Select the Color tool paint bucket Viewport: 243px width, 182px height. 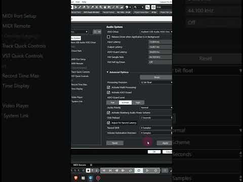pos(121,7)
